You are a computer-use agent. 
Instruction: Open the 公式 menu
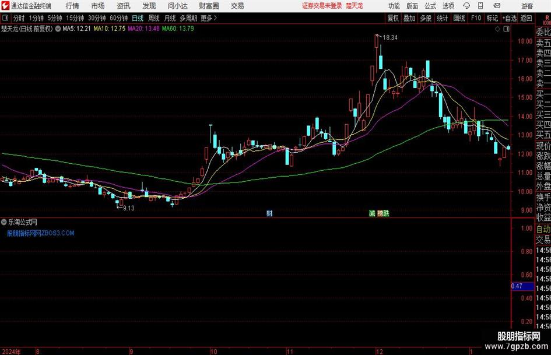coord(430,6)
